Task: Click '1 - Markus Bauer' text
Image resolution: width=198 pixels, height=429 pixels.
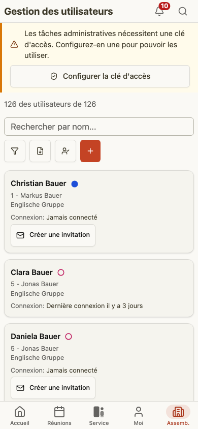Action: coord(37,196)
